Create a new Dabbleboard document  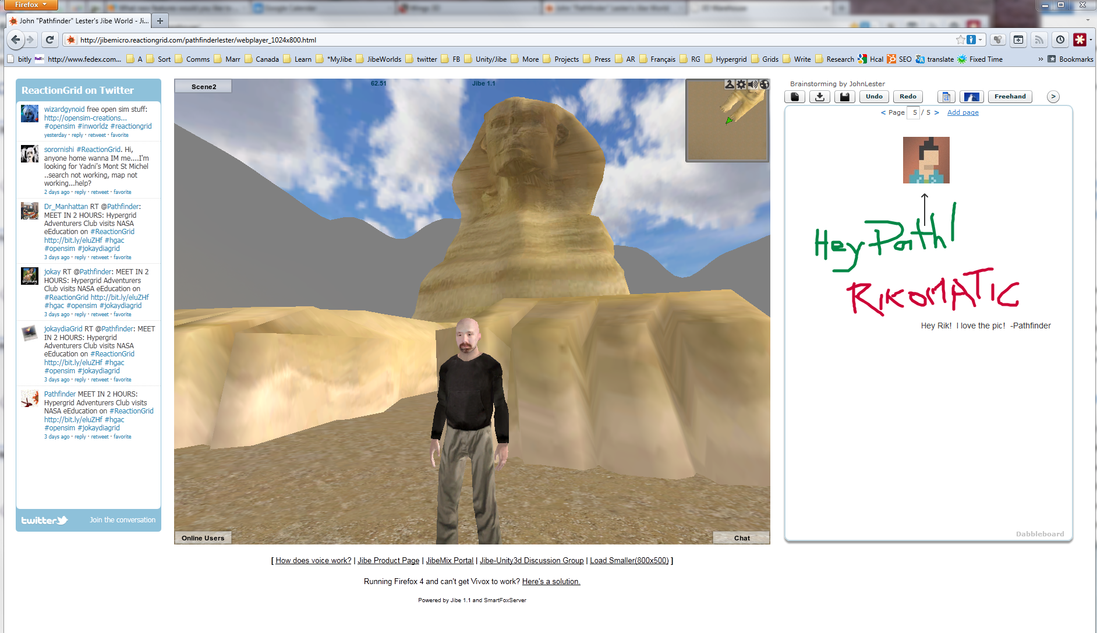[795, 97]
